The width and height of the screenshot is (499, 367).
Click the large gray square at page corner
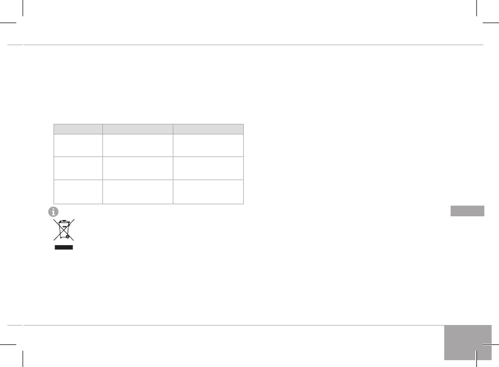click(468, 342)
